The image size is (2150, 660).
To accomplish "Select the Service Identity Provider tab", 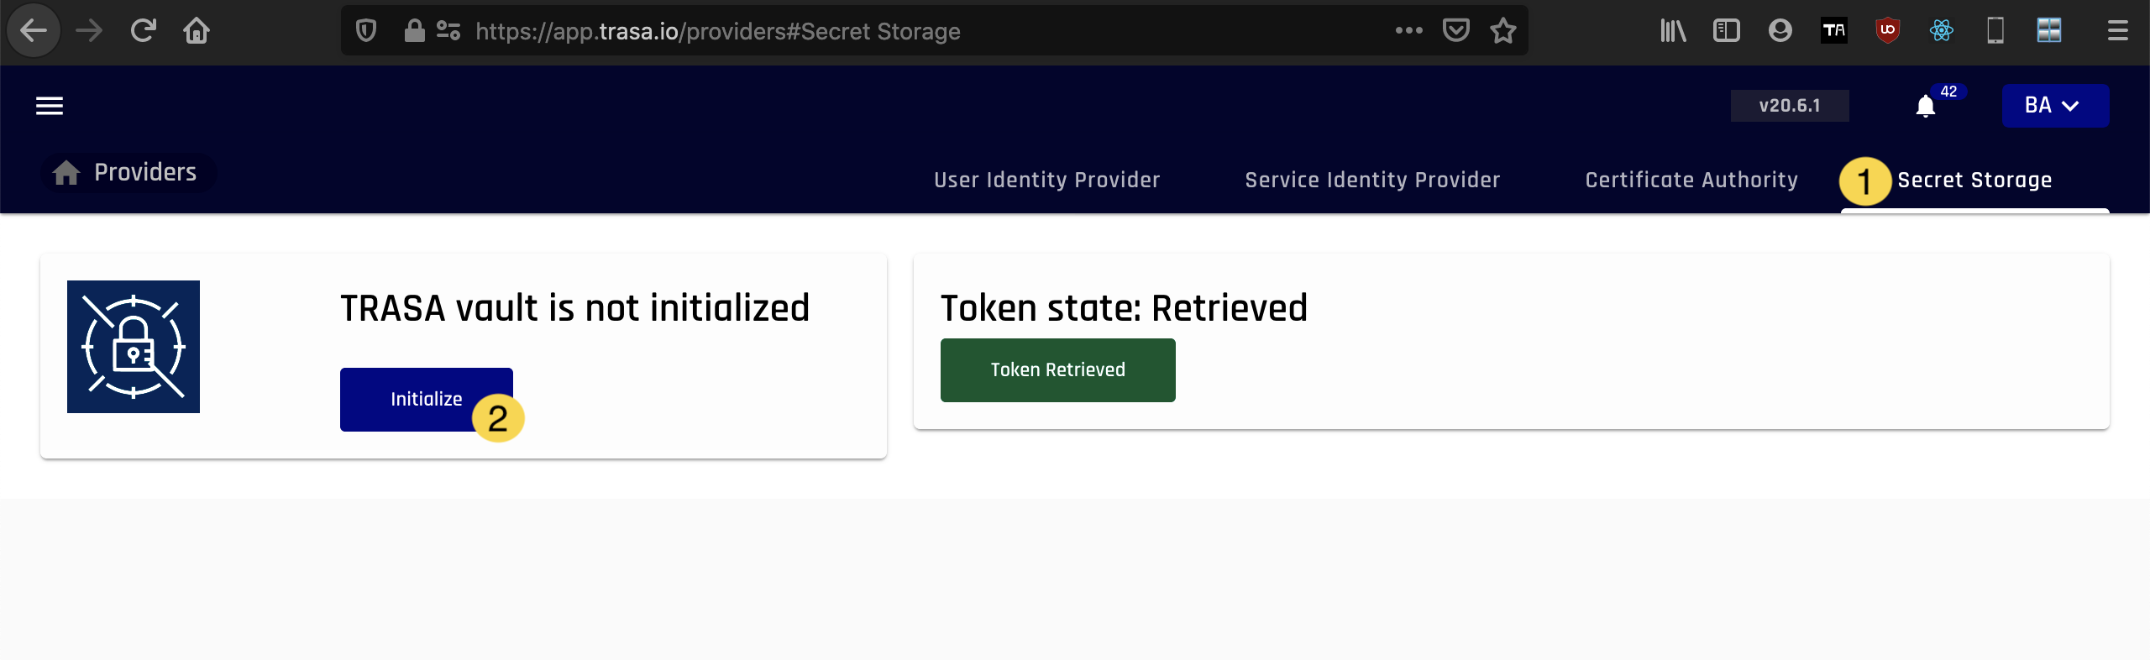I will [1372, 180].
